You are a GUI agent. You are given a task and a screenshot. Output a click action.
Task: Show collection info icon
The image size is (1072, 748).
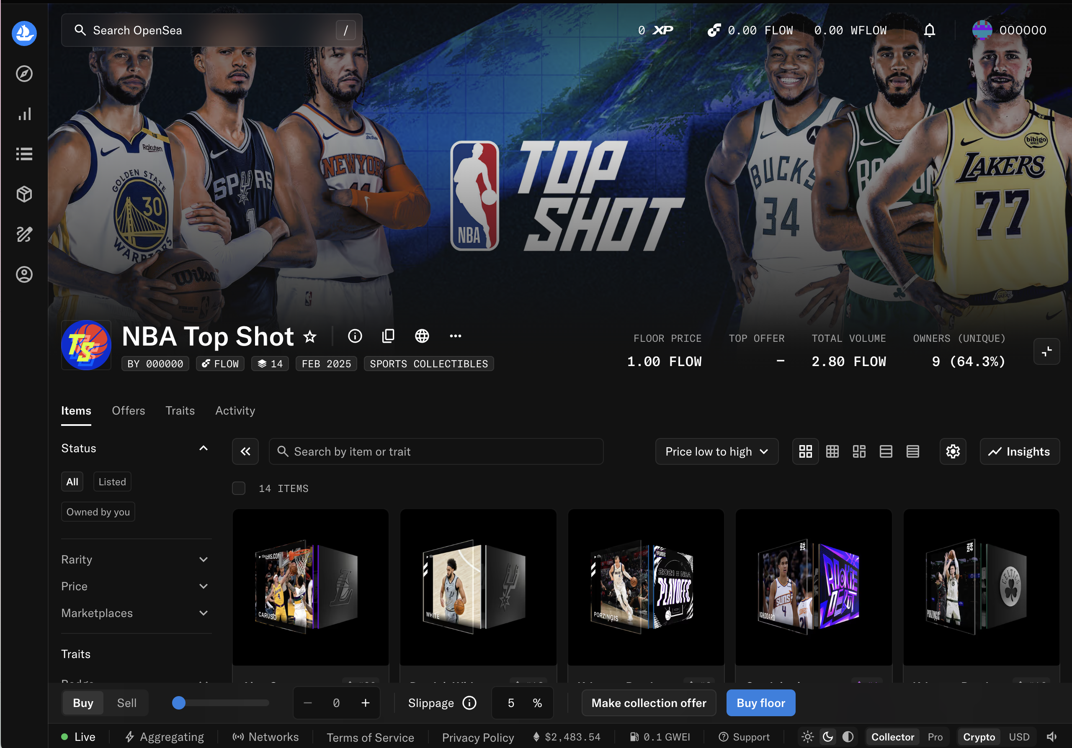(355, 336)
